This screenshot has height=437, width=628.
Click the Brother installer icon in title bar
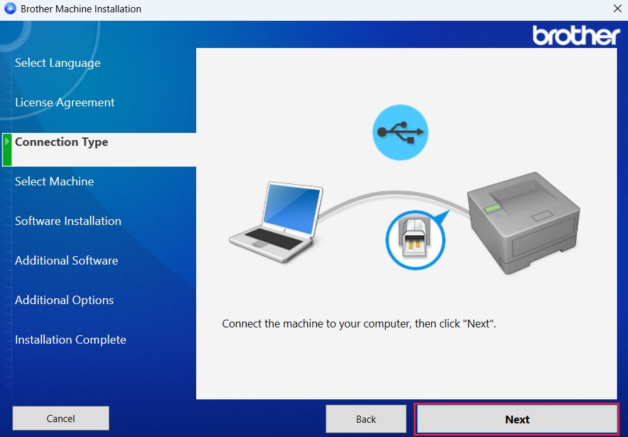pyautogui.click(x=10, y=9)
